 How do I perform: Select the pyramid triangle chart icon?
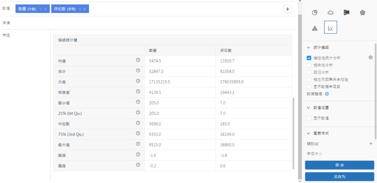(x=315, y=28)
